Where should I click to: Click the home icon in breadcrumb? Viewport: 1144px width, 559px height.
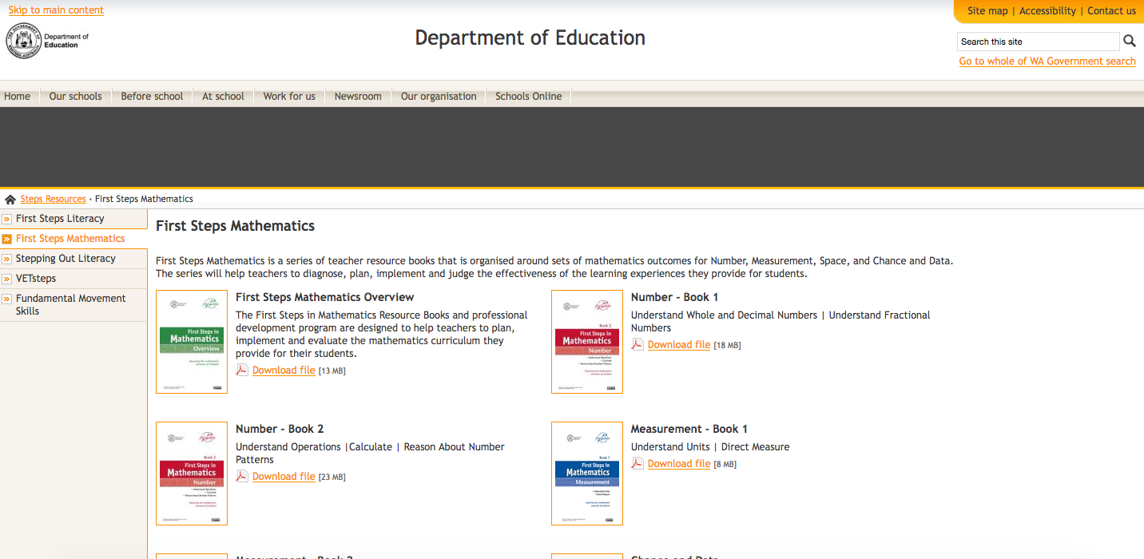coord(10,199)
